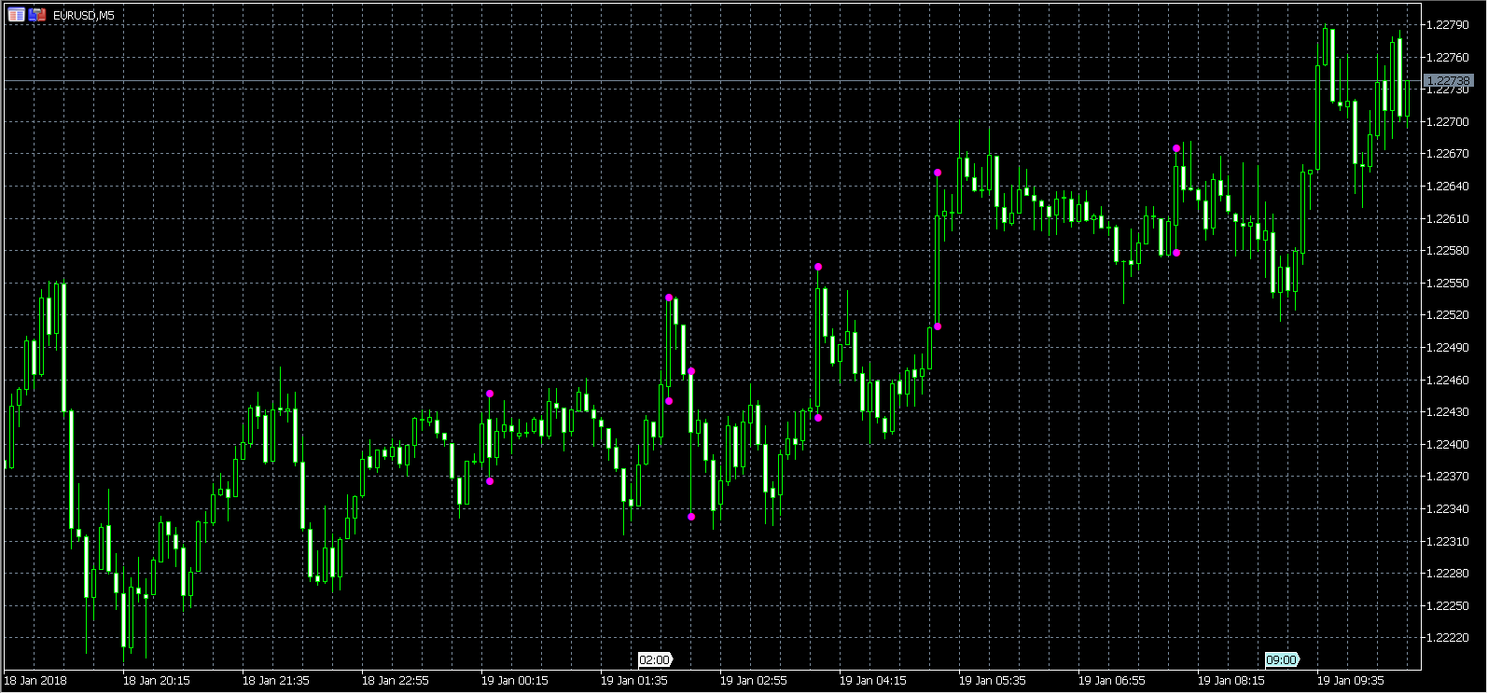Click the EURUSD,M5 chart title label
1488x693 pixels.
tap(84, 16)
